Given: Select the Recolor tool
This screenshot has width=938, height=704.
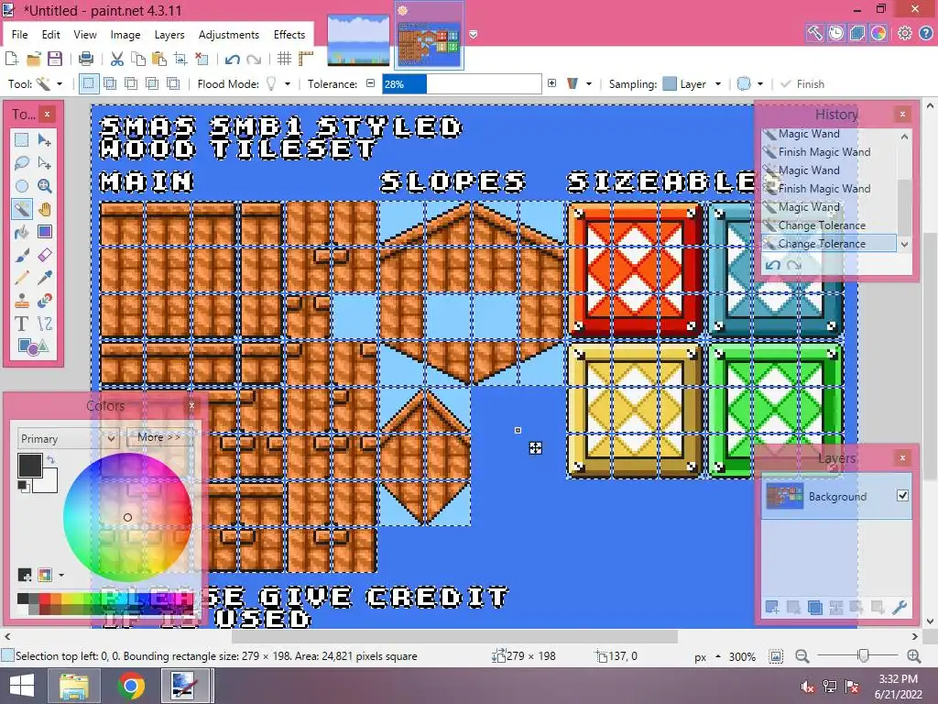Looking at the screenshot, I should click(x=44, y=301).
